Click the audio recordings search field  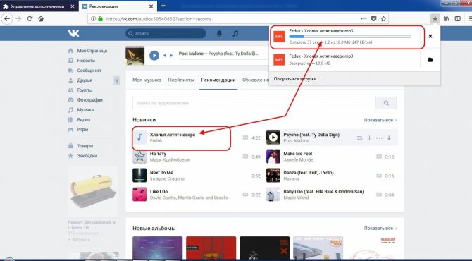pos(254,103)
